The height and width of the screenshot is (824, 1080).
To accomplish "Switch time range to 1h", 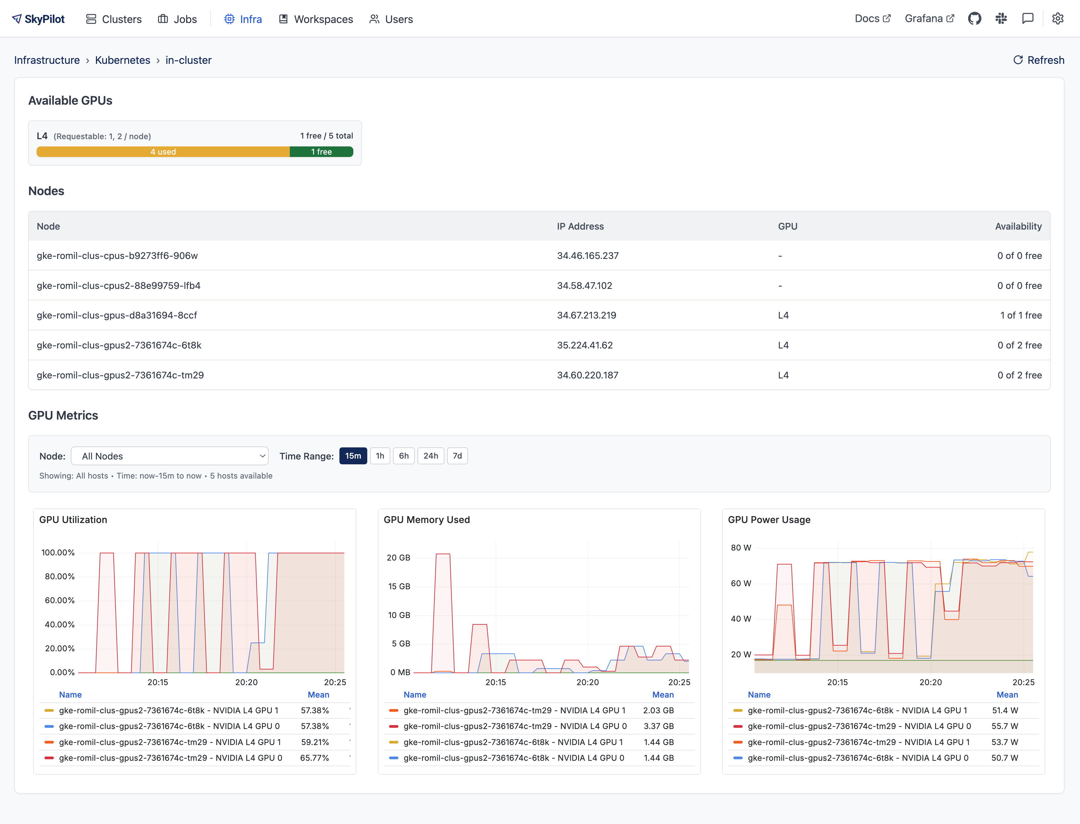I will (380, 456).
